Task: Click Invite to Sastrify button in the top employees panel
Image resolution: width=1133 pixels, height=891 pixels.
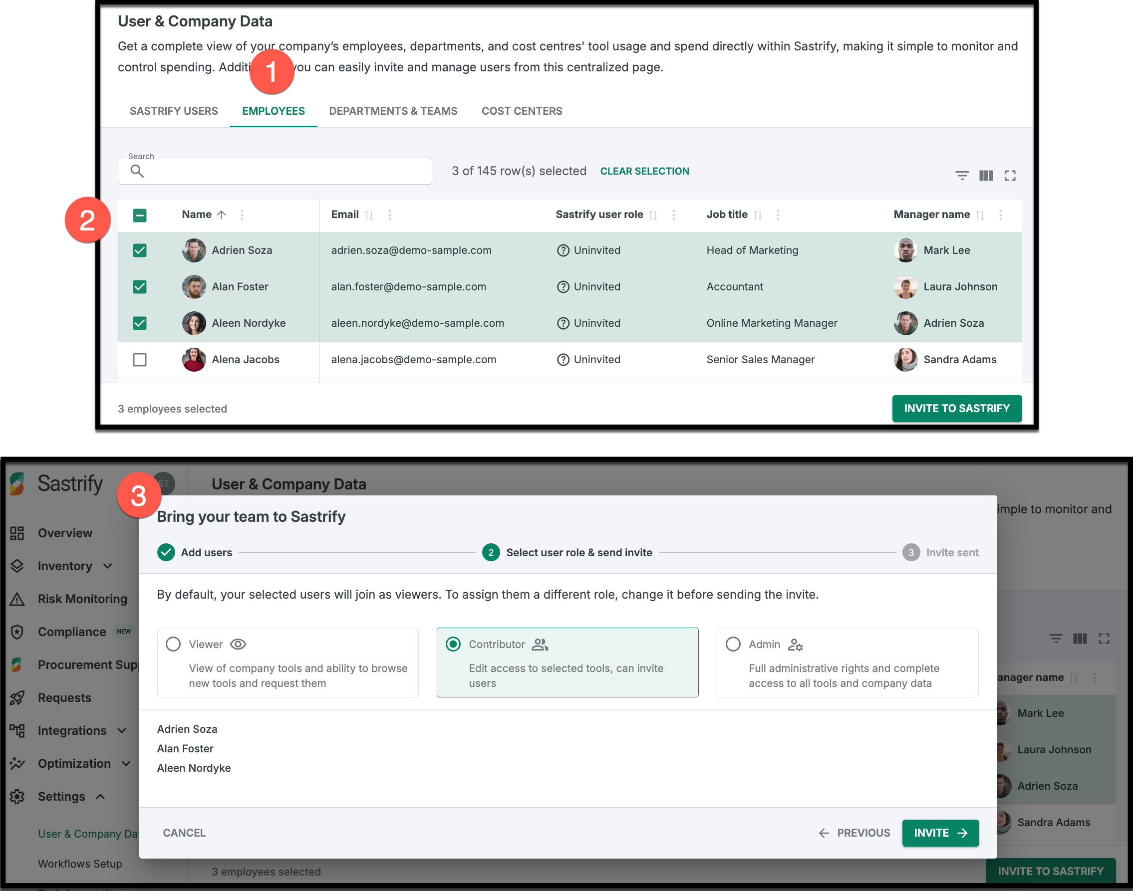Action: pos(957,409)
